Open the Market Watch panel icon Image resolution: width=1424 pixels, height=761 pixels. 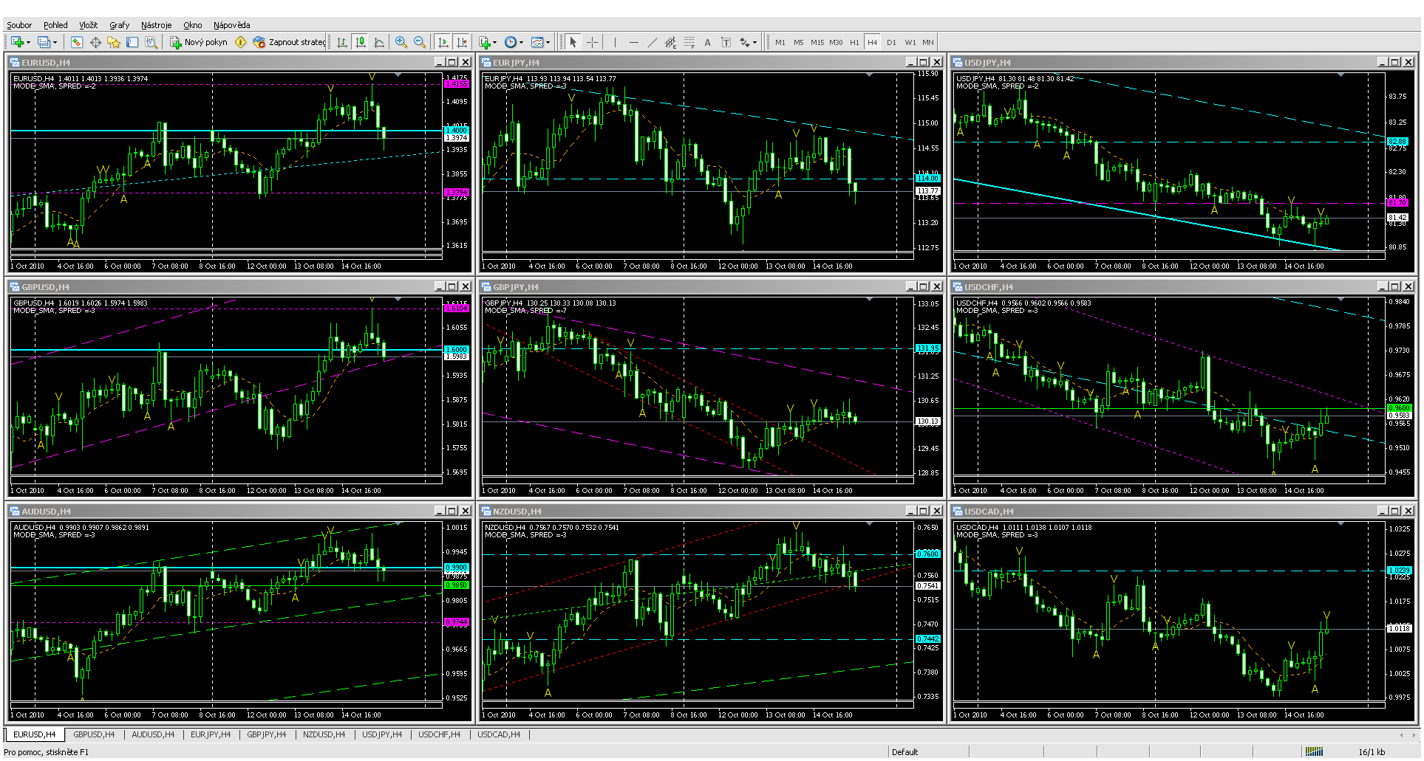click(76, 42)
